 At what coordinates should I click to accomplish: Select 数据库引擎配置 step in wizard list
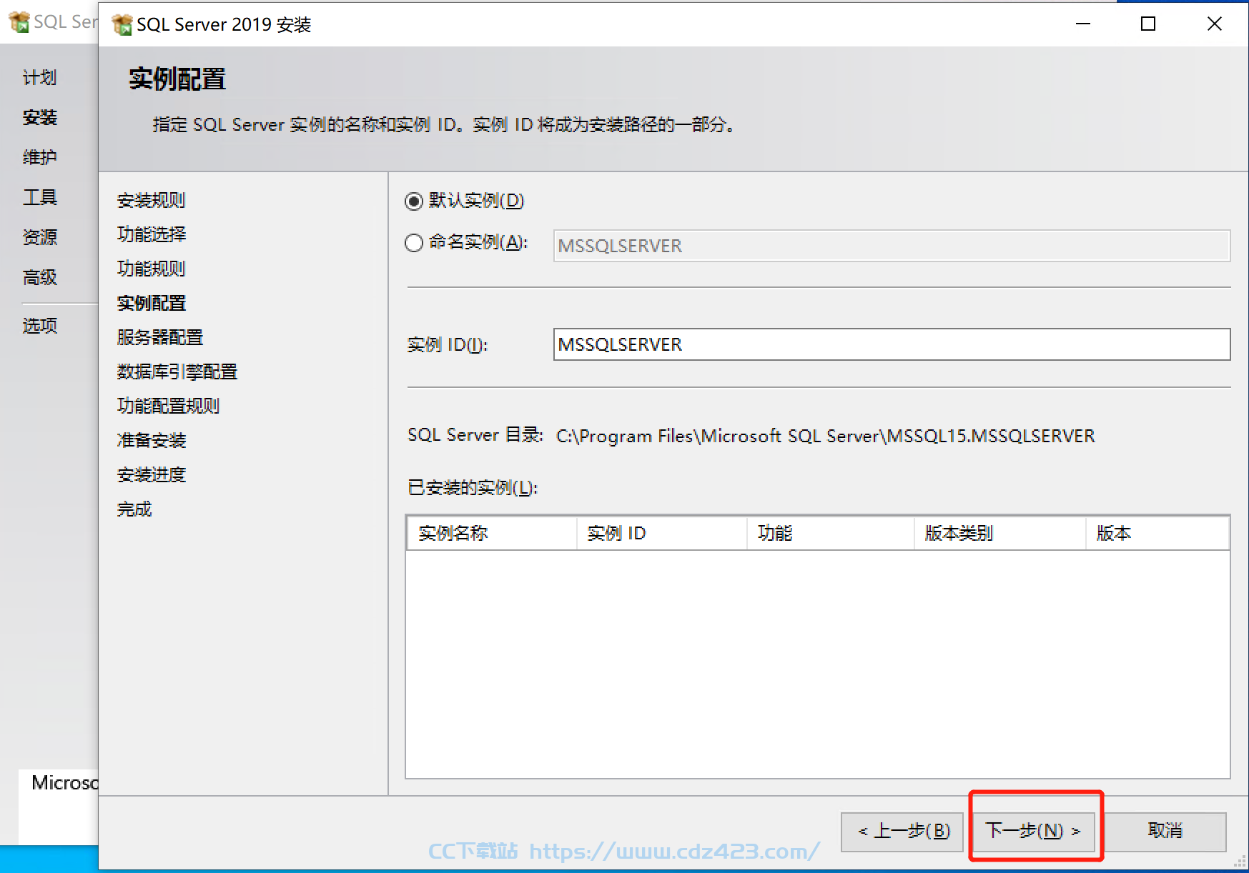click(x=177, y=371)
